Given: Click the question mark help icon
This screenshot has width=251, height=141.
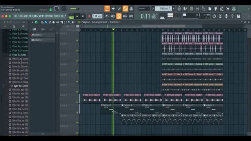Looking at the screenshot, I should [x=232, y=16].
